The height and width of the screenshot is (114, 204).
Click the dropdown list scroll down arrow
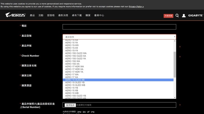[x=175, y=98]
